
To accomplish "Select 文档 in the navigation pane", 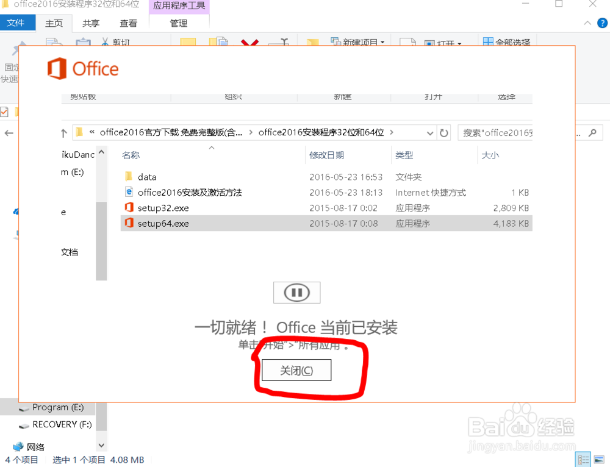I will pos(70,252).
